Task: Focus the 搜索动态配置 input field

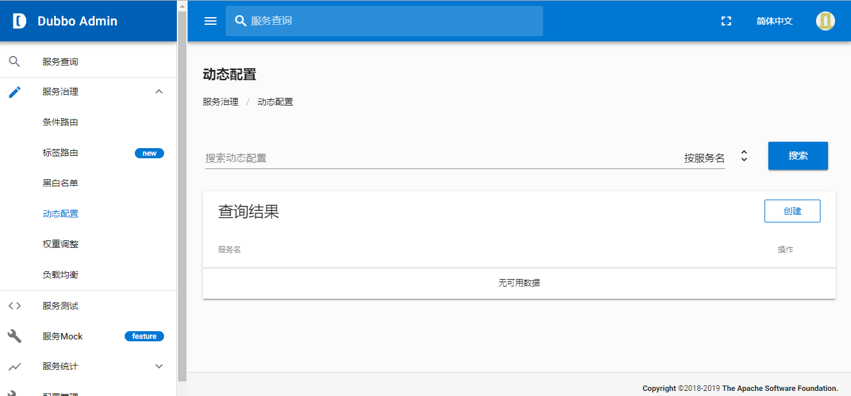Action: [443, 158]
